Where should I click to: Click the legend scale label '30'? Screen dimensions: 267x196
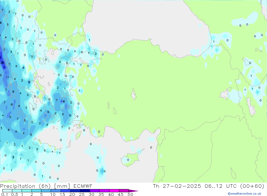point(91,194)
